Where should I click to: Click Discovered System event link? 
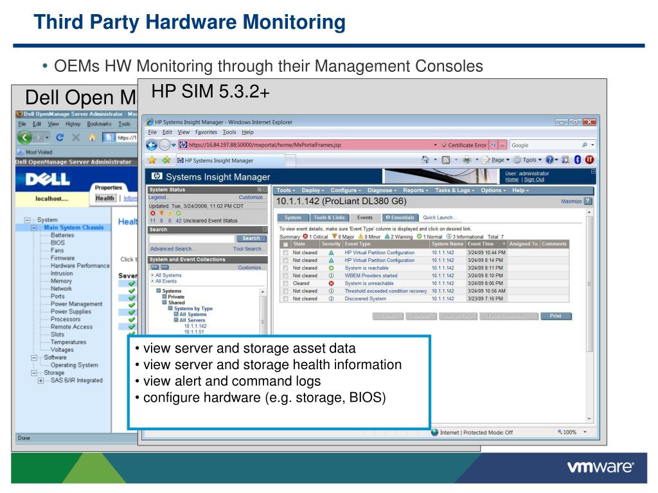point(365,299)
